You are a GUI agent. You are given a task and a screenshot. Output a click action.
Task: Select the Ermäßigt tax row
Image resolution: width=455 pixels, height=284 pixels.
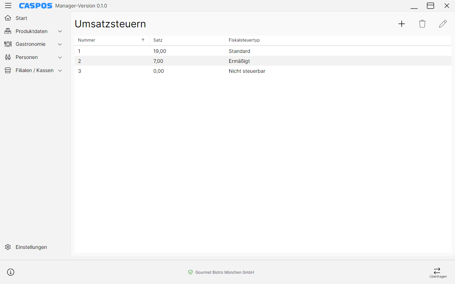click(263, 61)
